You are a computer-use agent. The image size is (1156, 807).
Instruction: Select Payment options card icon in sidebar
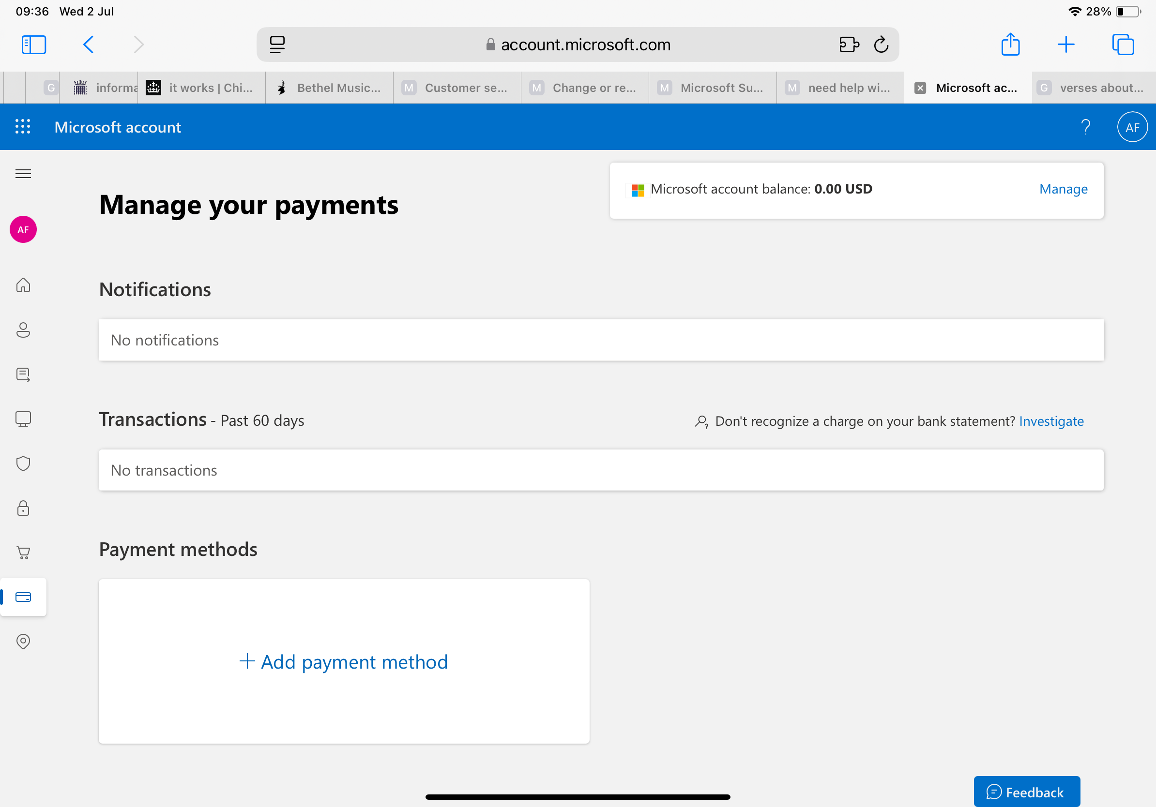23,597
